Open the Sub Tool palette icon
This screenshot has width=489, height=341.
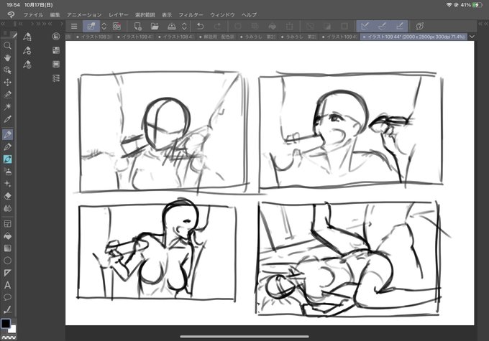click(27, 37)
